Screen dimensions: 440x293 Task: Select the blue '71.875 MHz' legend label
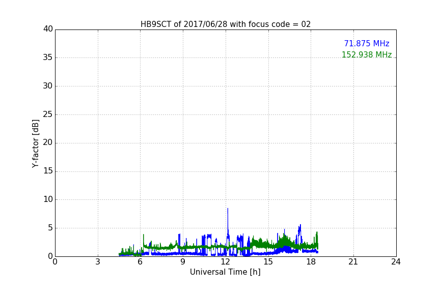tap(367, 43)
